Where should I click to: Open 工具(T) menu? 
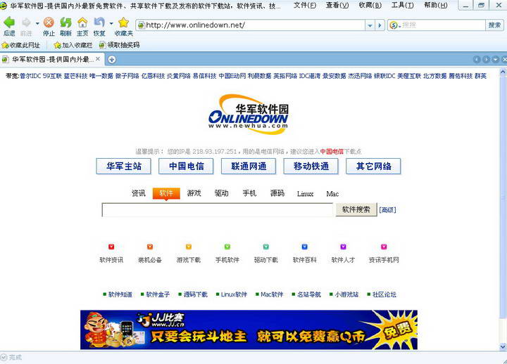tap(403, 5)
